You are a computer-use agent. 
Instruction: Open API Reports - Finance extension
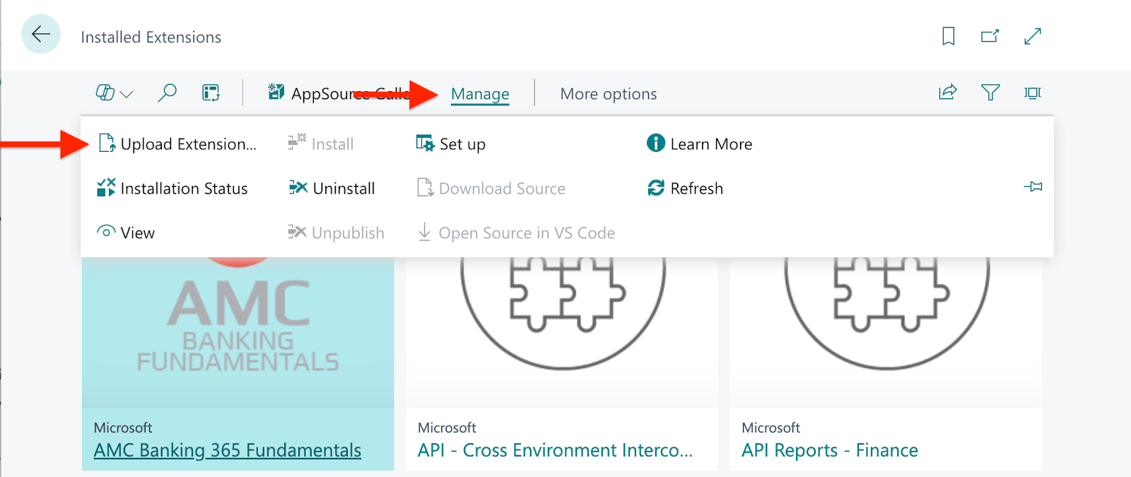click(x=829, y=450)
